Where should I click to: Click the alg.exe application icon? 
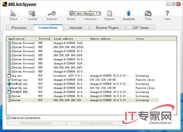pos(9,76)
